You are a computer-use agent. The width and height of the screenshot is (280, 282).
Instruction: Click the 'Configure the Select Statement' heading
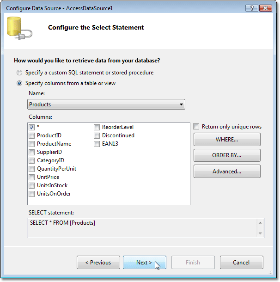pos(96,27)
